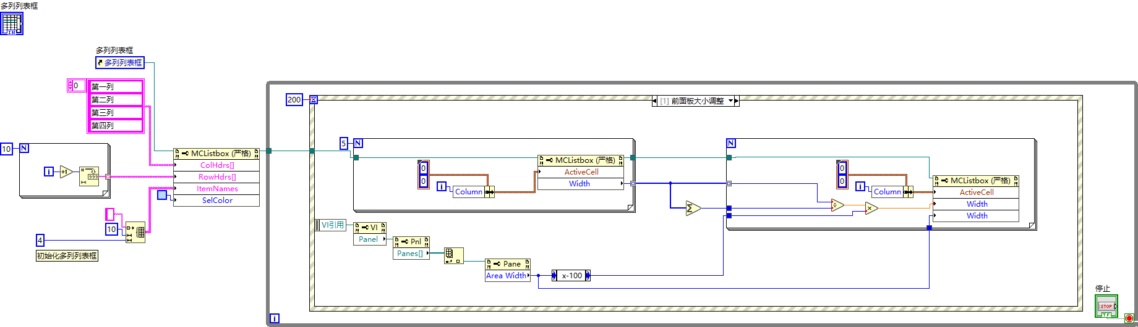Click the RowHdrs[] property
This screenshot has width=1138, height=327.
click(216, 177)
